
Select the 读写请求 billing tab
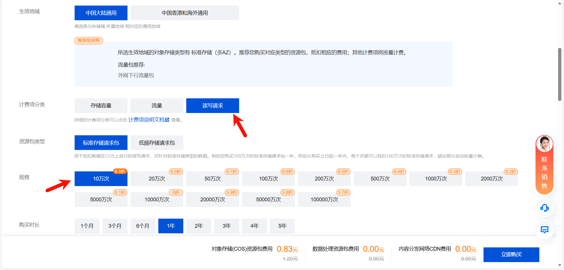[212, 106]
